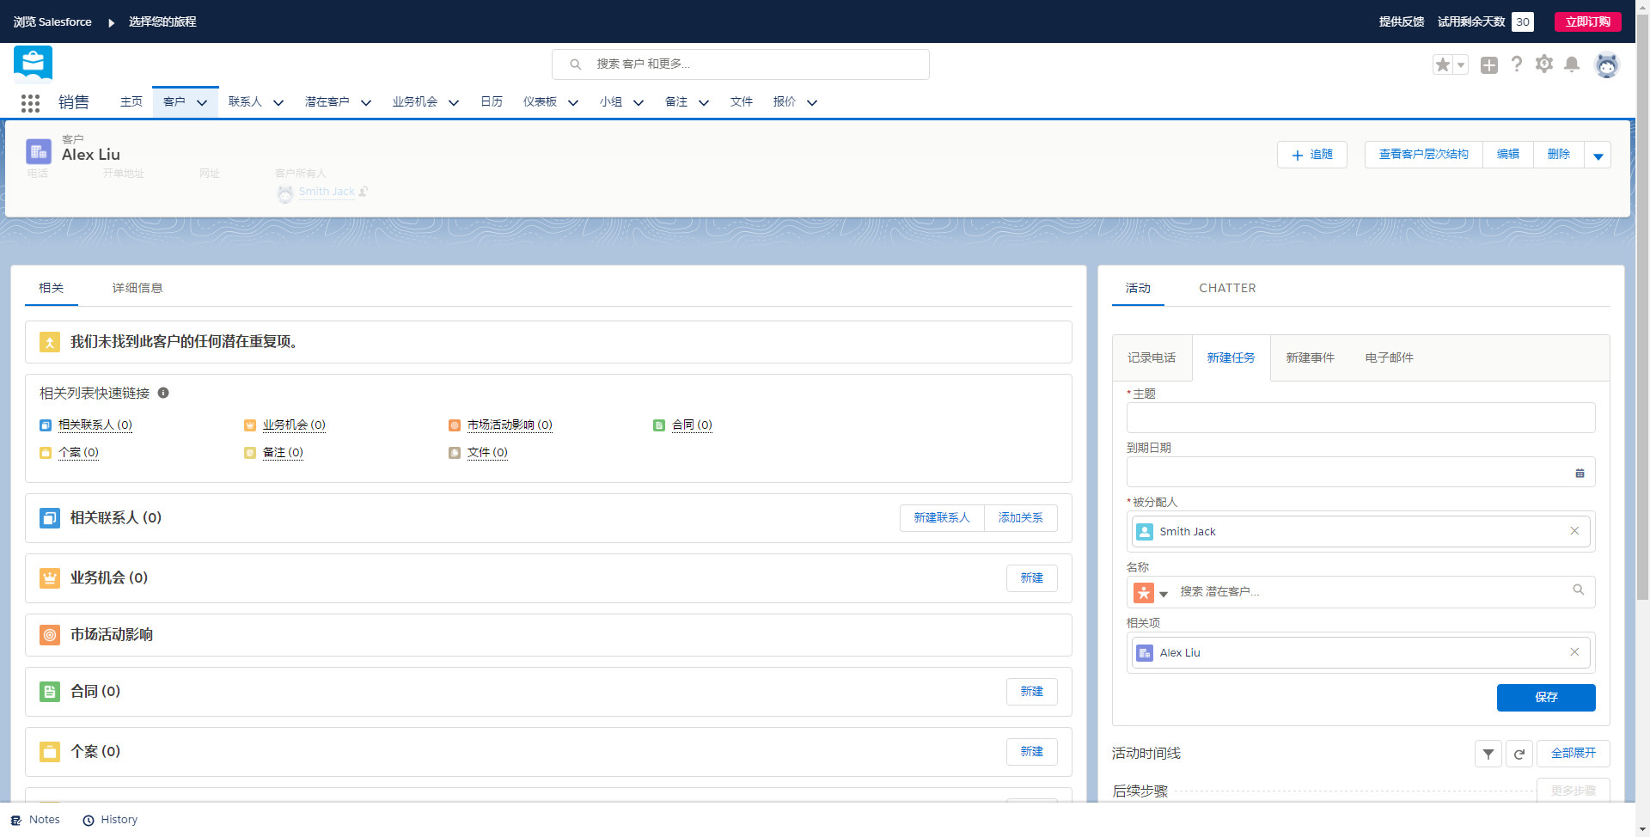Save the new task with 保存
The image size is (1650, 837).
tap(1546, 698)
